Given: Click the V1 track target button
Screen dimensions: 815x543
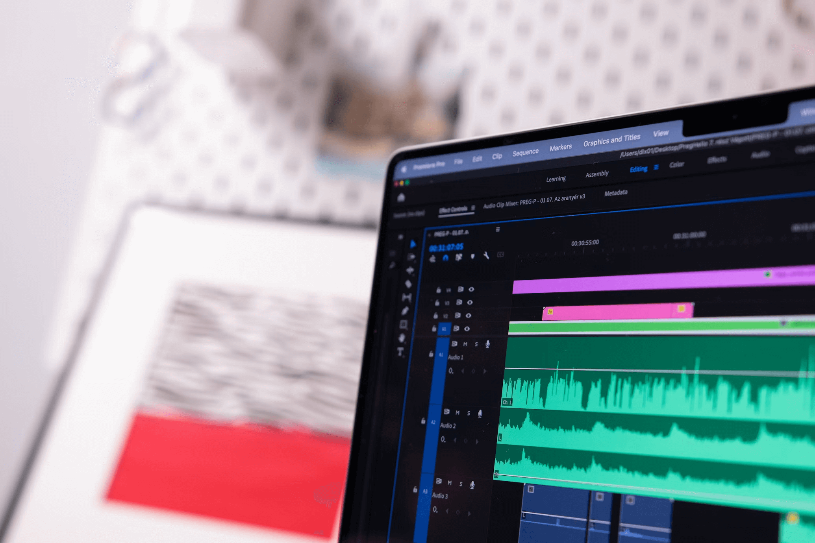Looking at the screenshot, I should click(x=444, y=329).
